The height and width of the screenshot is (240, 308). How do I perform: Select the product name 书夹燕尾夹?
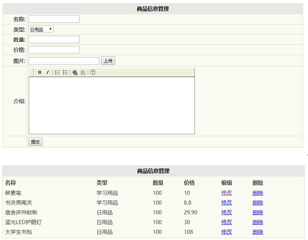(x=18, y=203)
